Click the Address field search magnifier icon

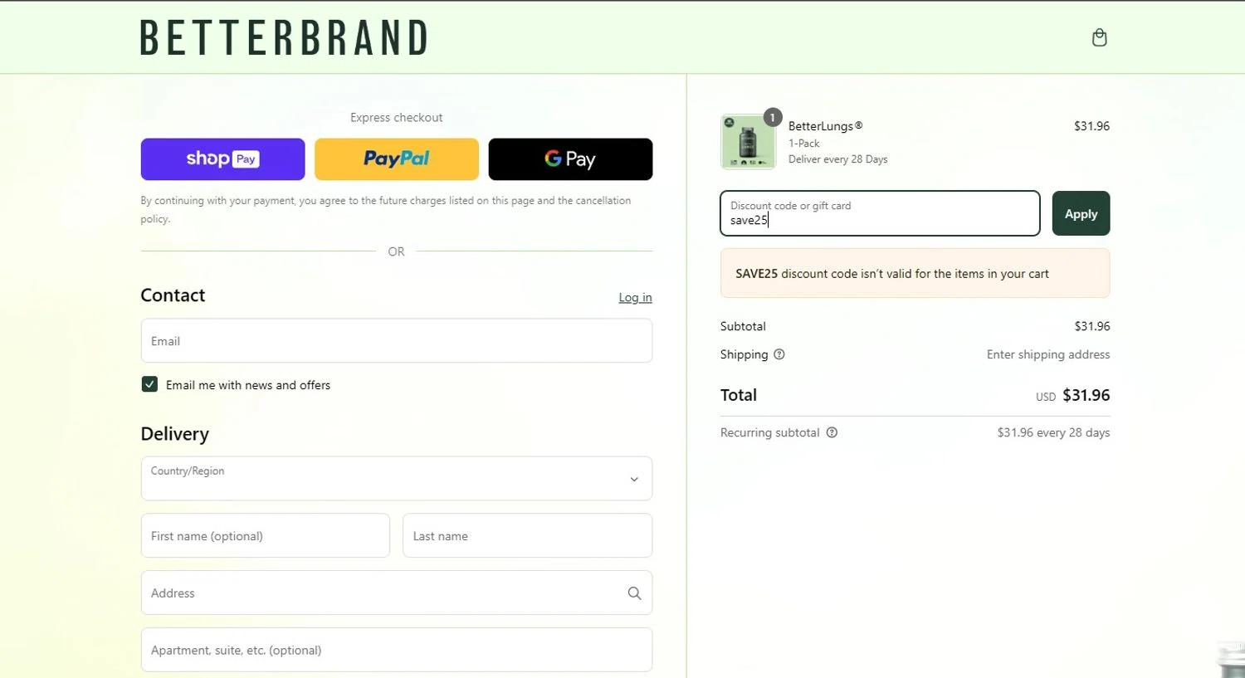pos(634,593)
